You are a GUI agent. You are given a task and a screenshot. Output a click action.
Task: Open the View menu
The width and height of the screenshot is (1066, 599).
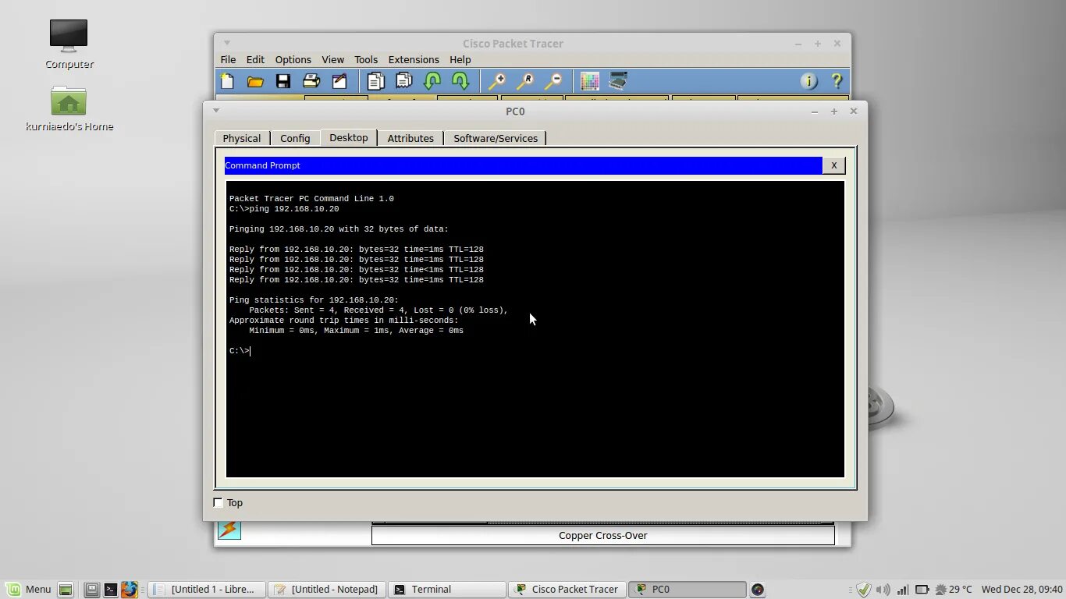tap(332, 59)
